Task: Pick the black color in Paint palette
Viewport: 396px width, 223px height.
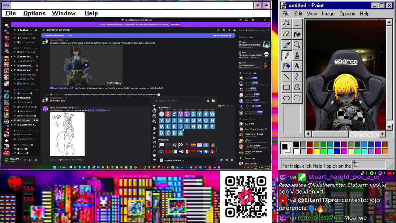Action: [x=296, y=145]
